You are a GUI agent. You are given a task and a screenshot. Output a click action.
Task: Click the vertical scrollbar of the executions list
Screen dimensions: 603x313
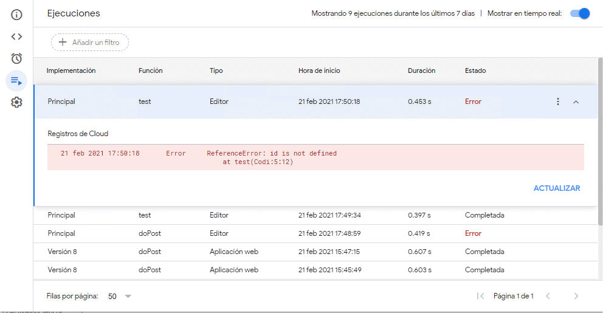point(600,152)
